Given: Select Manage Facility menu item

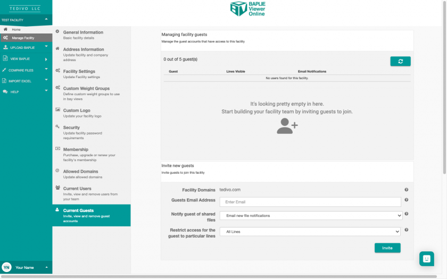Looking at the screenshot, I should [x=26, y=38].
